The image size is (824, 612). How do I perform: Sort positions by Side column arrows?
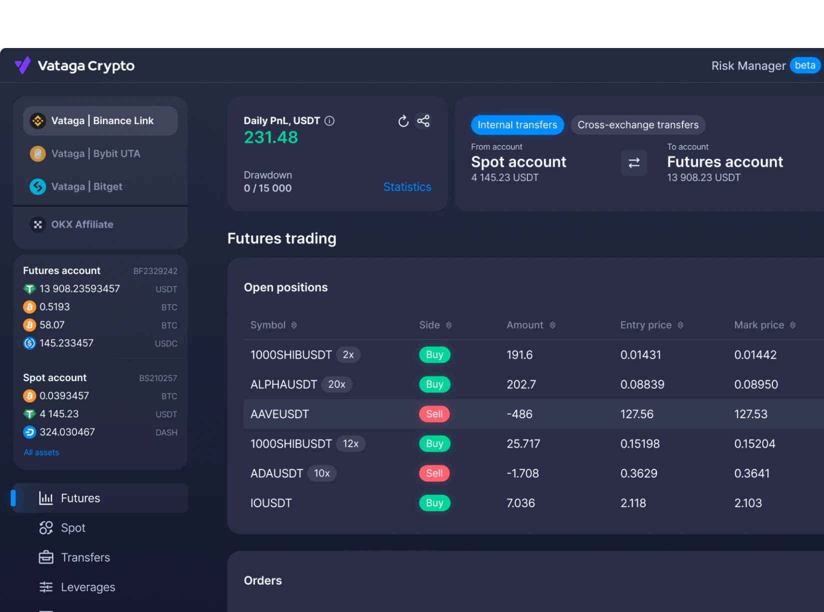coord(448,325)
